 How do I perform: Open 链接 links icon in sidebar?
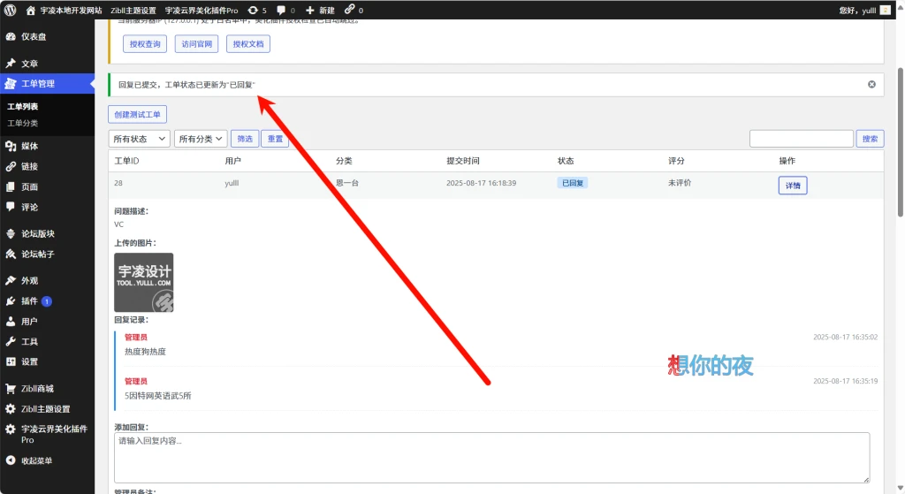pyautogui.click(x=11, y=166)
